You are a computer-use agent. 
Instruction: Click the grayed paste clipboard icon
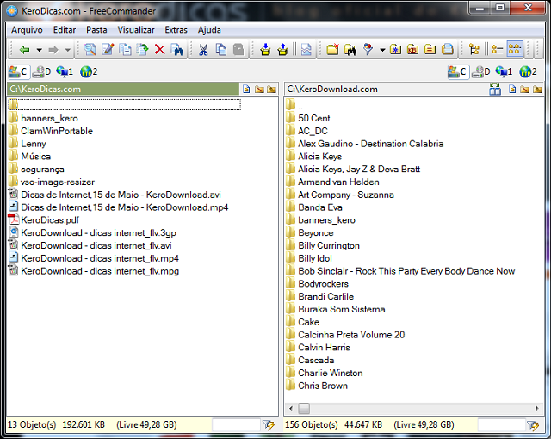(x=238, y=50)
